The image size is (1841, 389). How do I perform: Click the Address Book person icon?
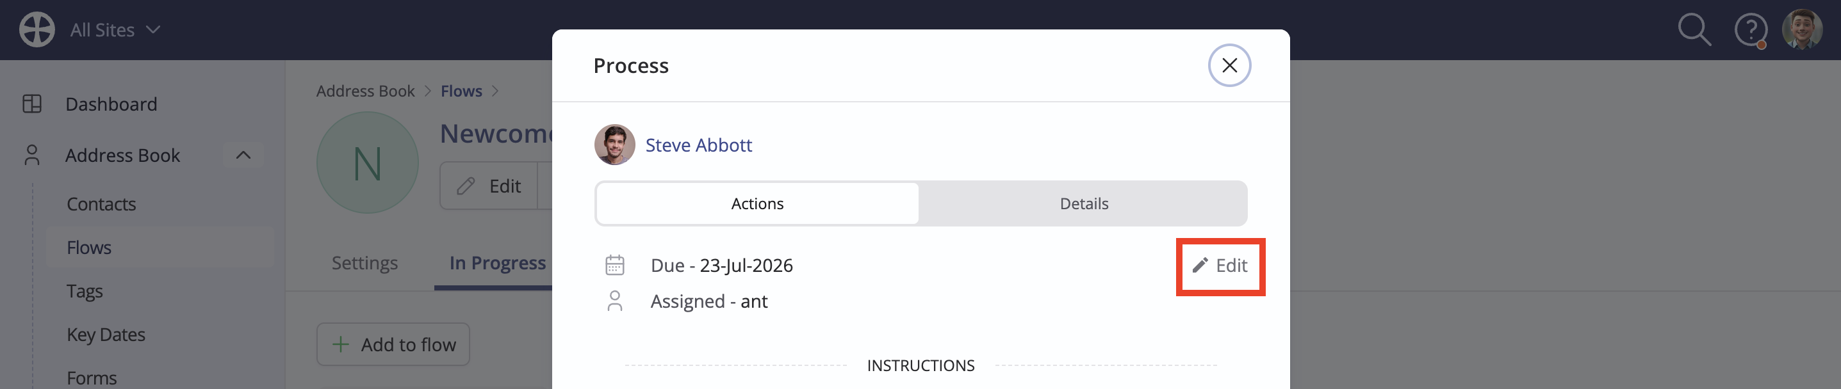pyautogui.click(x=32, y=155)
